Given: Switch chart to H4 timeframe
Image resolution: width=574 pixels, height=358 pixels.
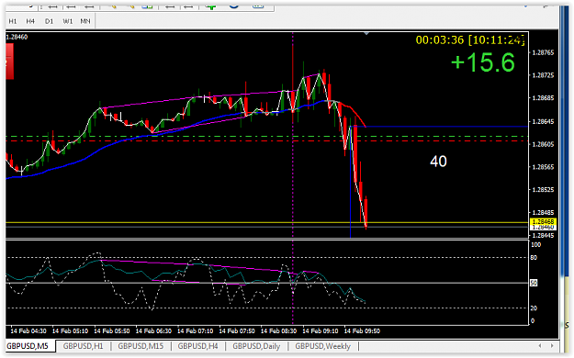Looking at the screenshot, I should tap(30, 21).
